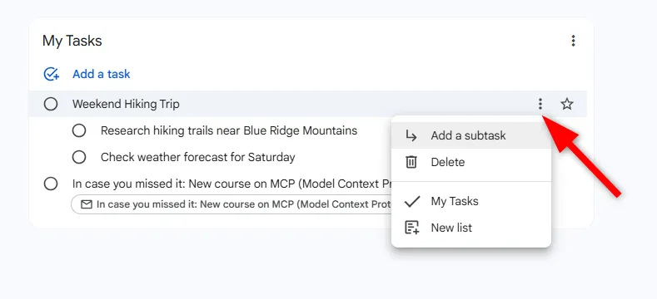Click the Weekend Hiking Trip three-dot menu
The image size is (657, 299).
click(x=540, y=104)
